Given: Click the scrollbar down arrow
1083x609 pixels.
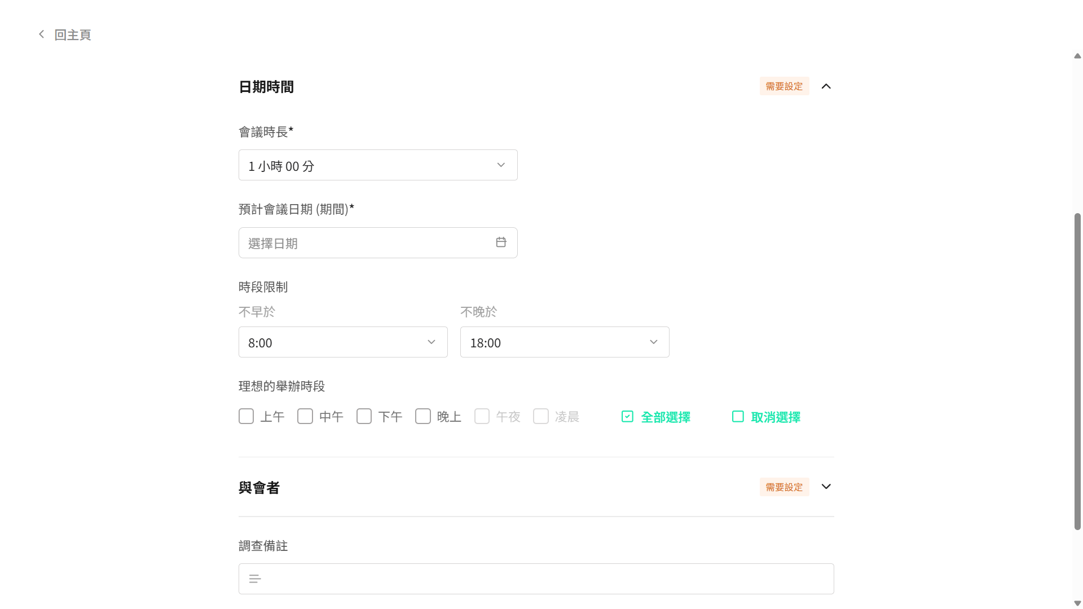Looking at the screenshot, I should pos(1077,603).
